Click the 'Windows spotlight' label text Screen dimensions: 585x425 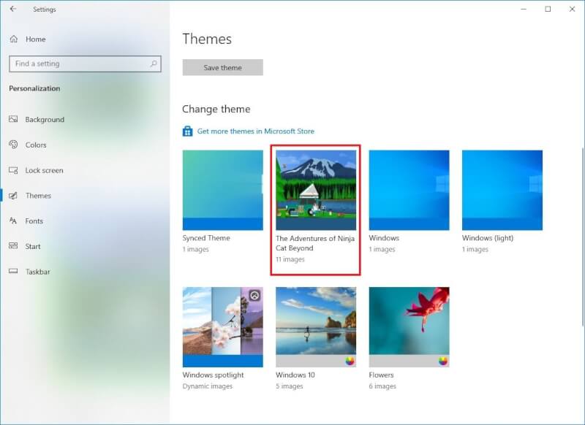213,375
